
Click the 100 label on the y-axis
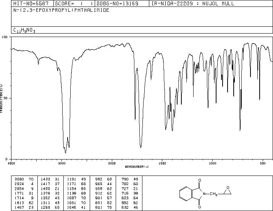coord(5,37)
